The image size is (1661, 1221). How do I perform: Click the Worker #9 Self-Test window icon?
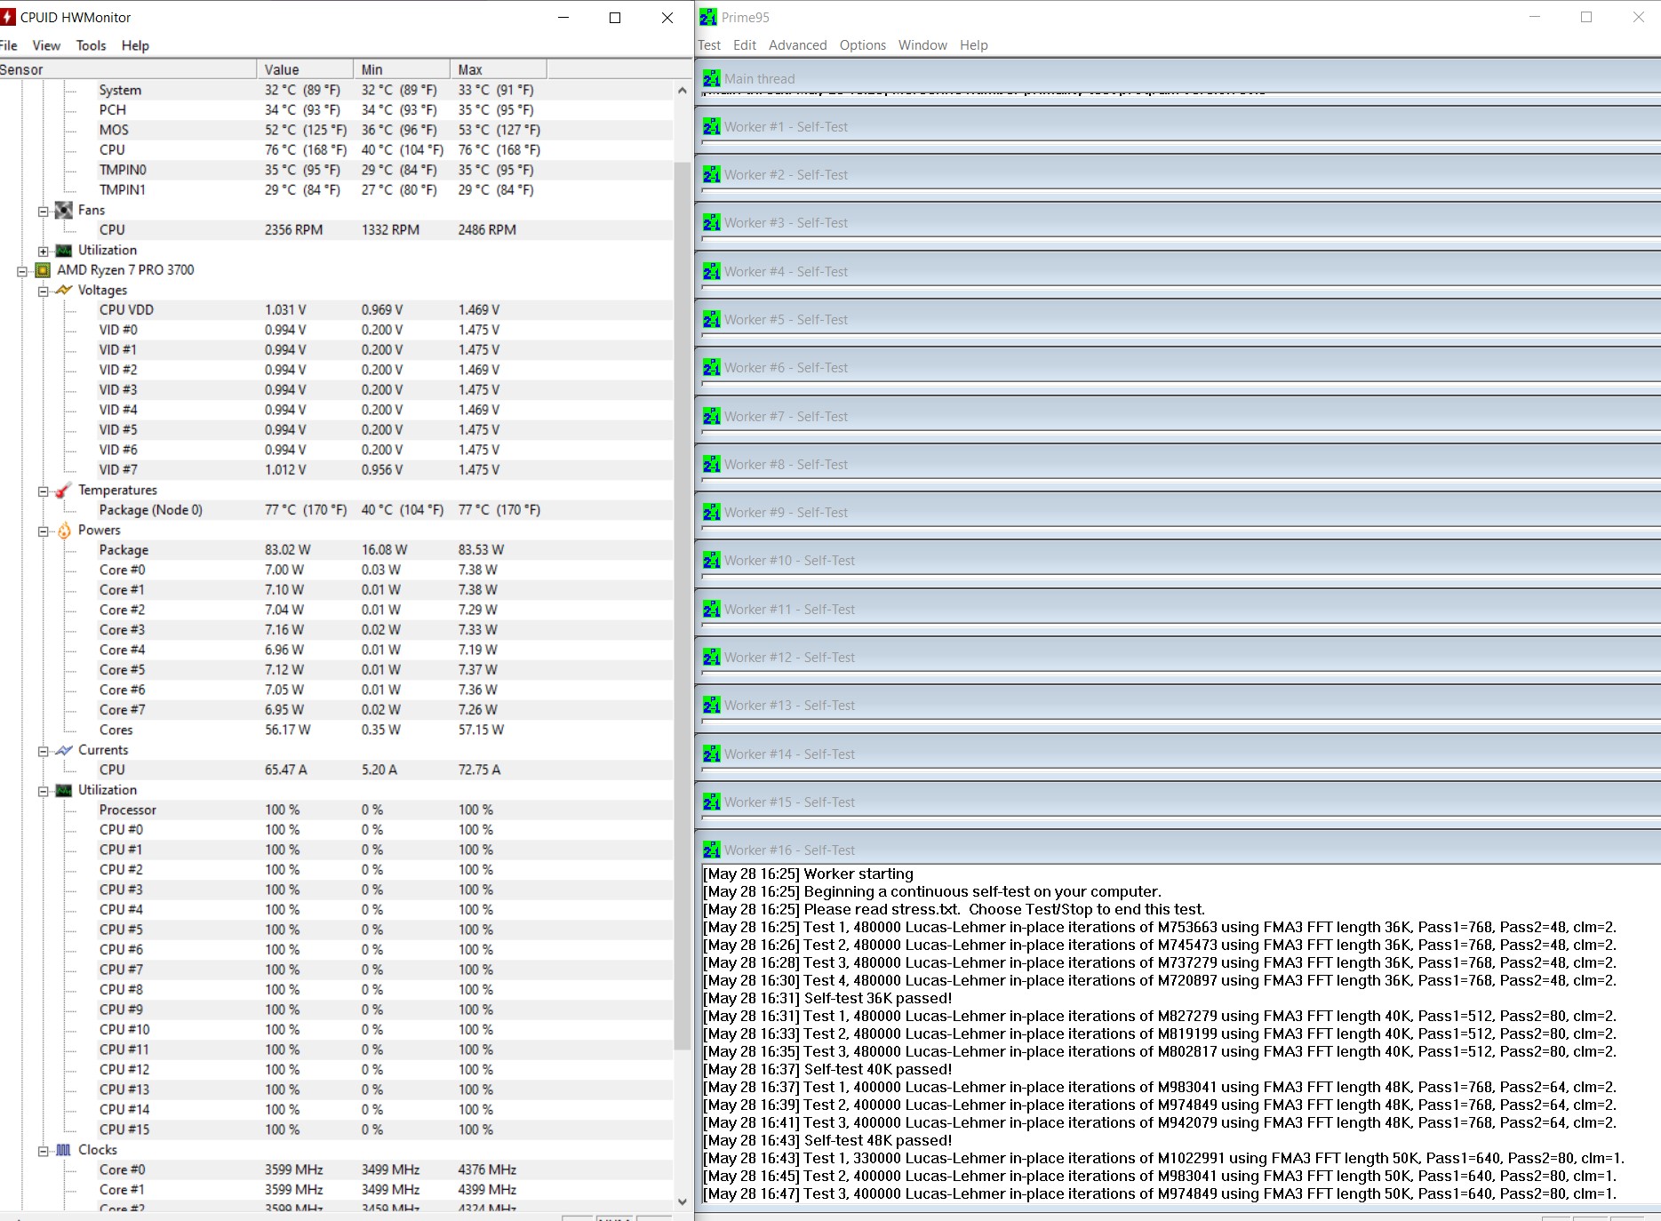[x=712, y=512]
